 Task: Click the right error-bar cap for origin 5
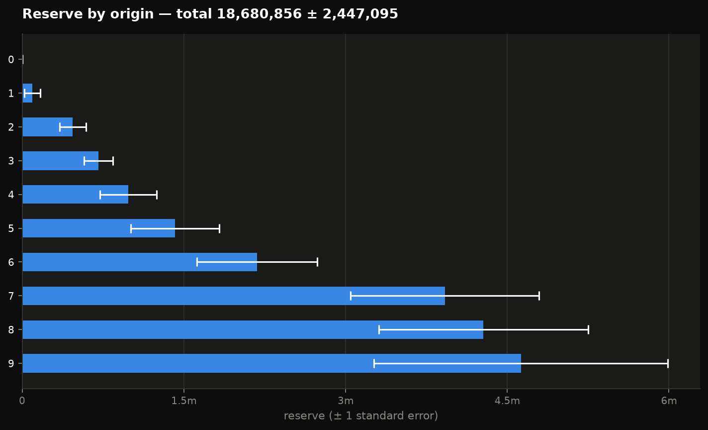[219, 228]
